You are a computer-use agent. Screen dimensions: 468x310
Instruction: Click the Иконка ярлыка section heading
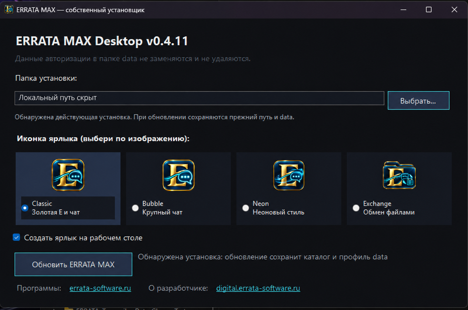pos(103,139)
